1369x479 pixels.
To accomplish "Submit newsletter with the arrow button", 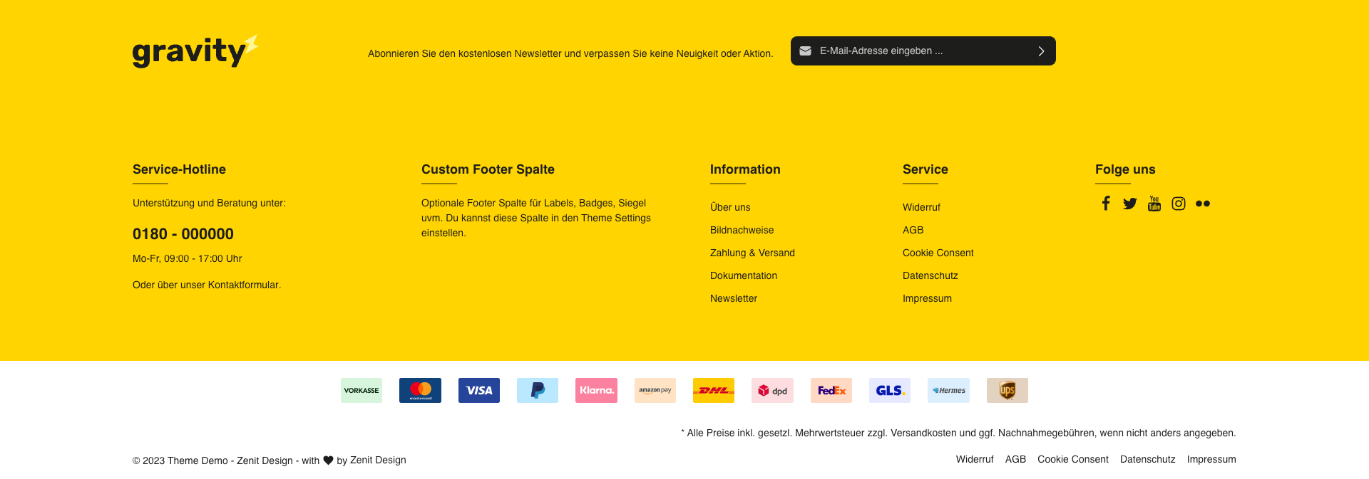I will (x=1040, y=51).
